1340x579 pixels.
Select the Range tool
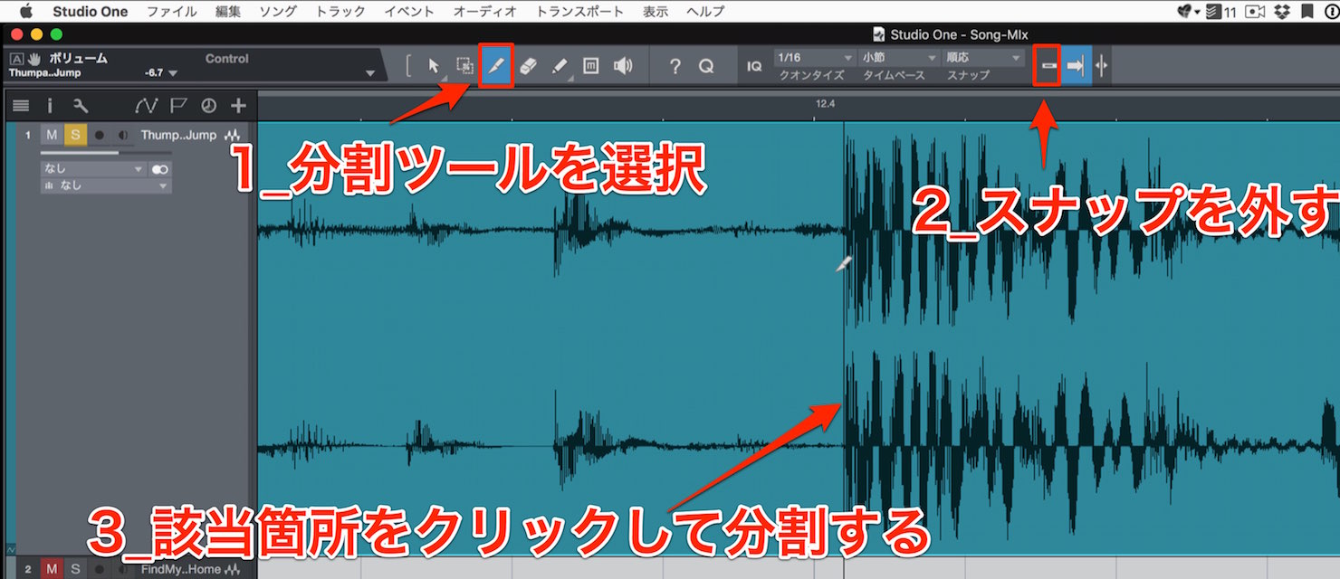point(464,66)
